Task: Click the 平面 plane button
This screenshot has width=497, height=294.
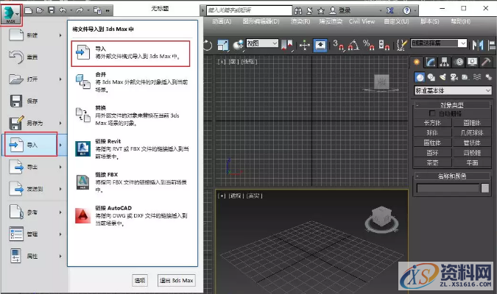Action: click(x=472, y=162)
